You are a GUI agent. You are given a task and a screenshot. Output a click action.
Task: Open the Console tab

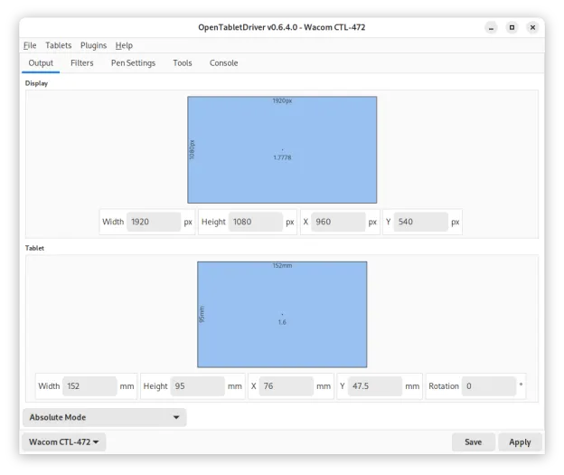[x=223, y=63]
